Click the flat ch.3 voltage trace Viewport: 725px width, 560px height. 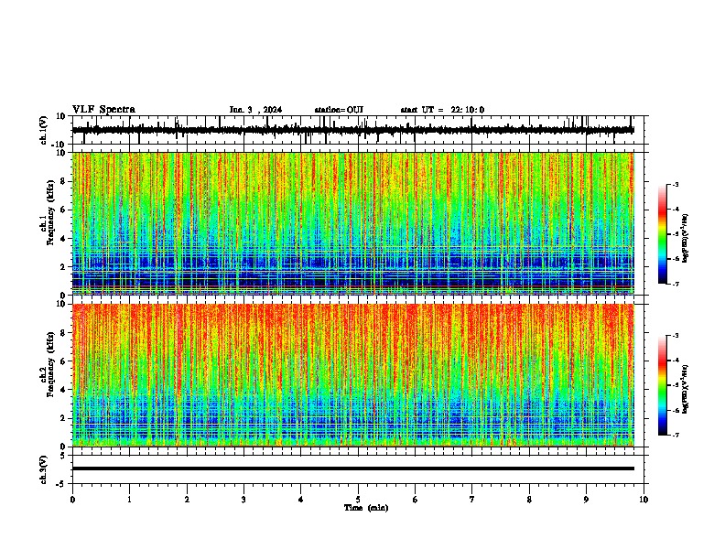352,468
